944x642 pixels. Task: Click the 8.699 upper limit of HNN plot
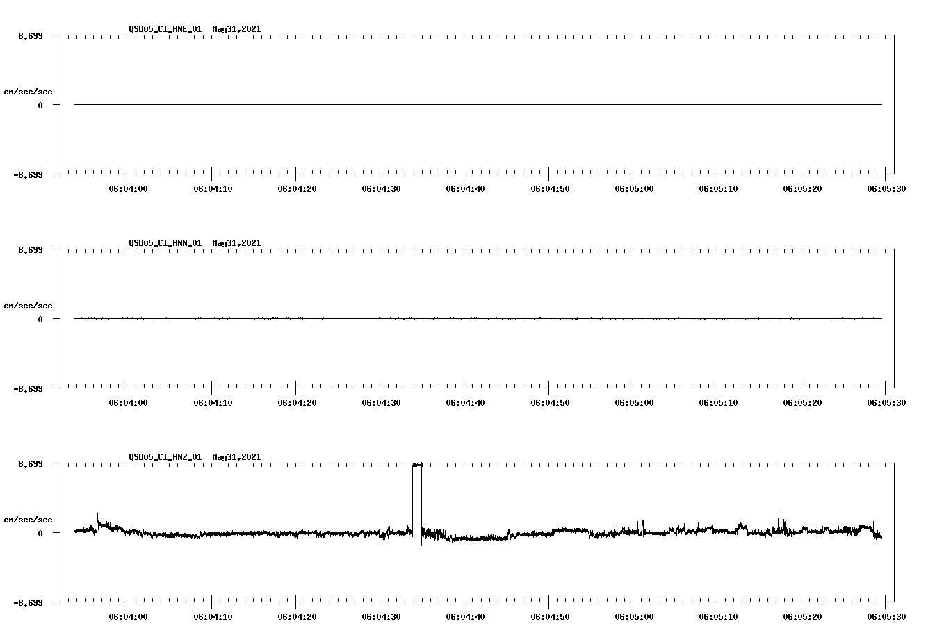point(30,250)
